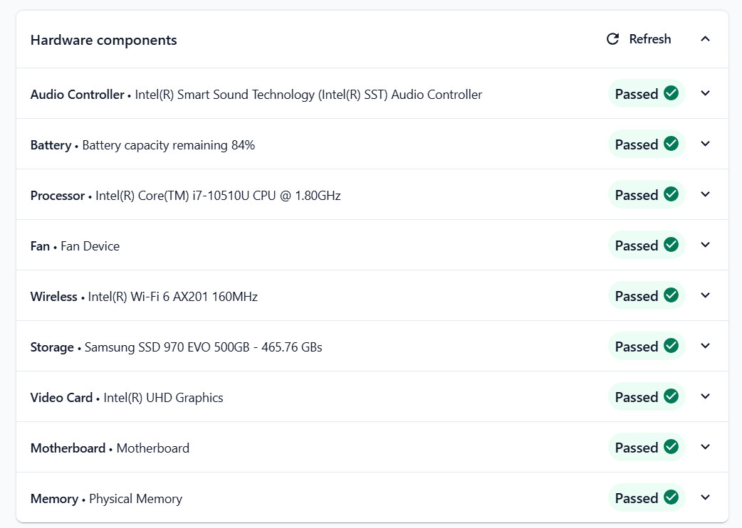Click the bold Motherboard label
This screenshot has height=528, width=742.
pos(68,448)
